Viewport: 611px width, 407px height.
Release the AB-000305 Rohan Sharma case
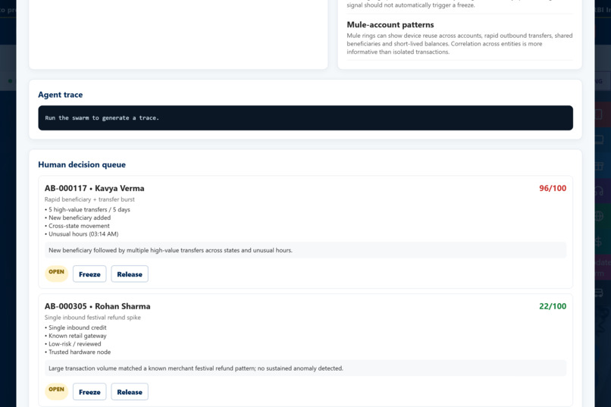pyautogui.click(x=130, y=392)
